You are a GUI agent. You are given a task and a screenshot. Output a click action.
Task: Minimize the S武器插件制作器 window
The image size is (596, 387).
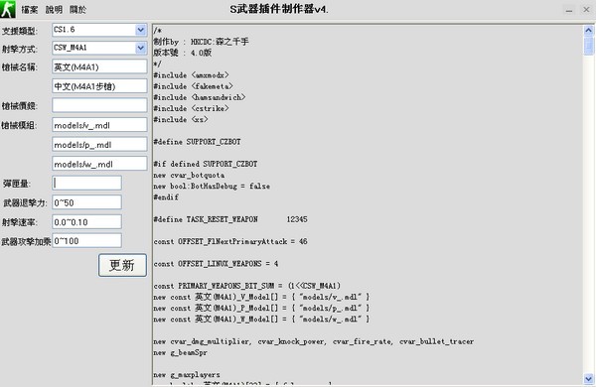click(569, 10)
